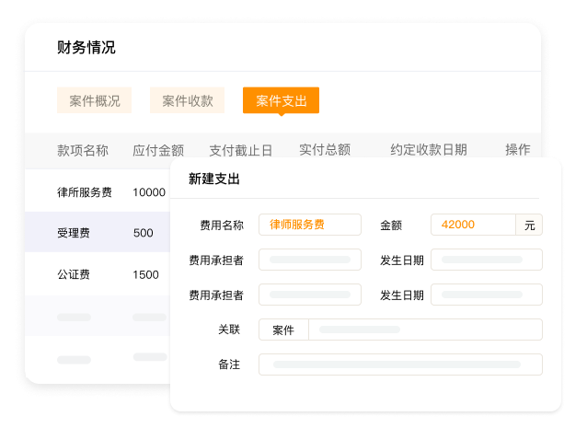Select the 案件支出 tab
The image size is (587, 428).
282,100
